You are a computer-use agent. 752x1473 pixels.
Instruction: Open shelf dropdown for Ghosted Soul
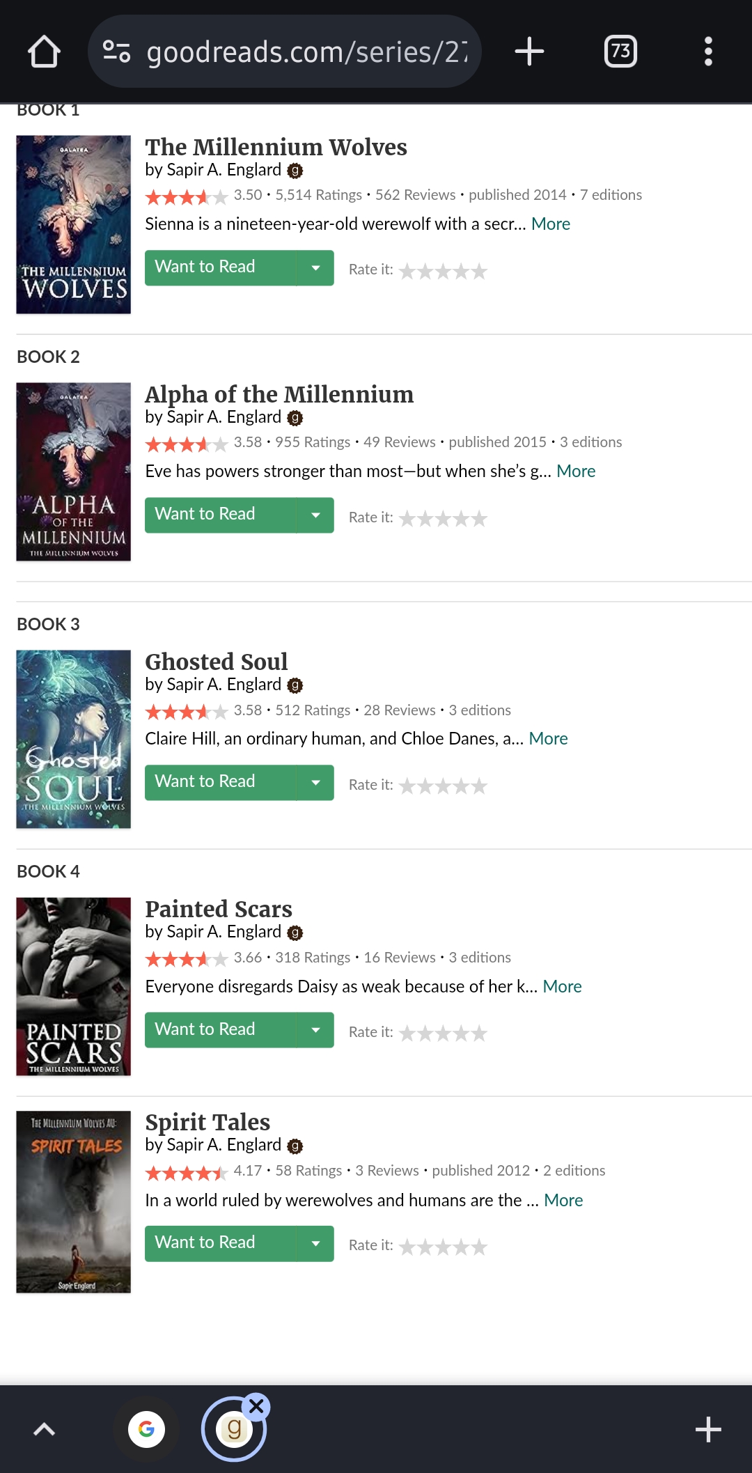315,783
